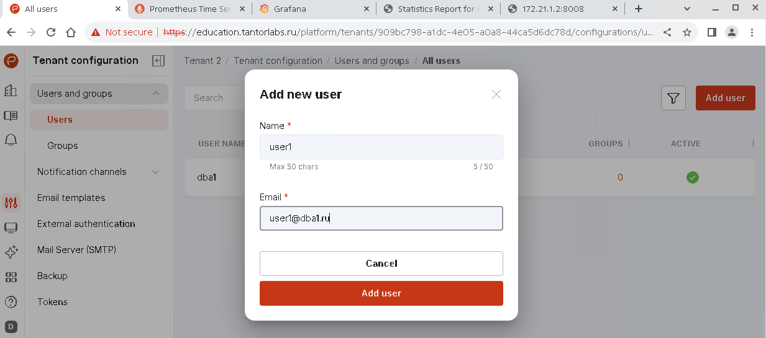Select the sliders configuration sidebar icon
Image resolution: width=766 pixels, height=338 pixels.
point(11,202)
